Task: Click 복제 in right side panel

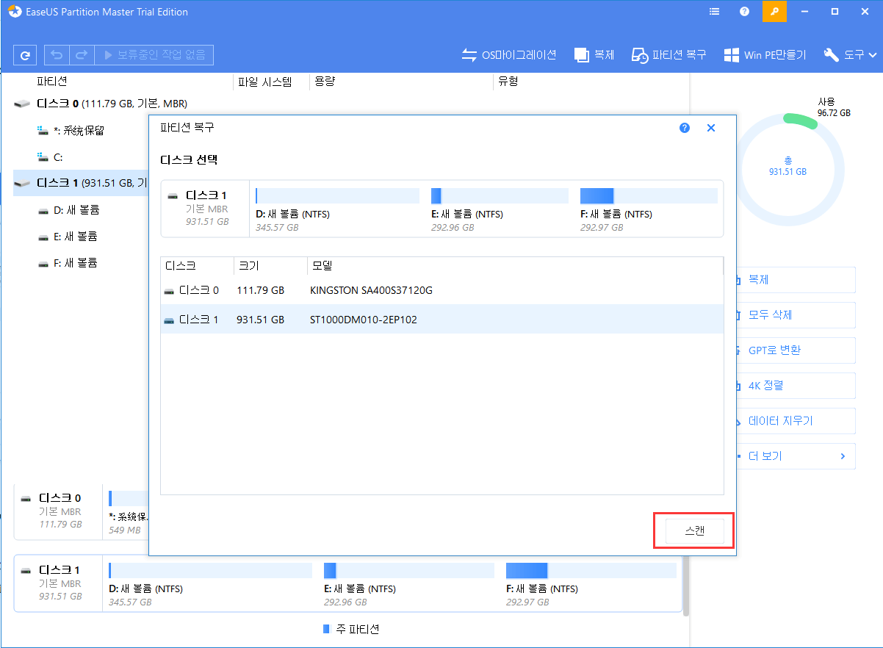Action: (x=796, y=280)
